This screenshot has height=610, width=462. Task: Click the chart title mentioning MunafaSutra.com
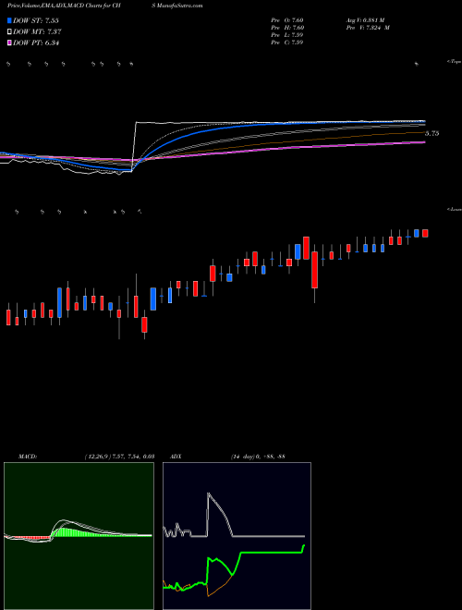105,6
